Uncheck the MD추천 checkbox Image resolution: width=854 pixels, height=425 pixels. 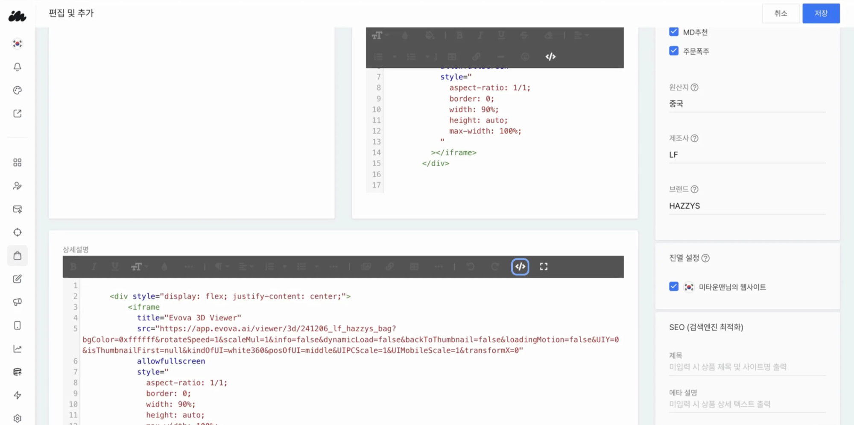tap(673, 31)
